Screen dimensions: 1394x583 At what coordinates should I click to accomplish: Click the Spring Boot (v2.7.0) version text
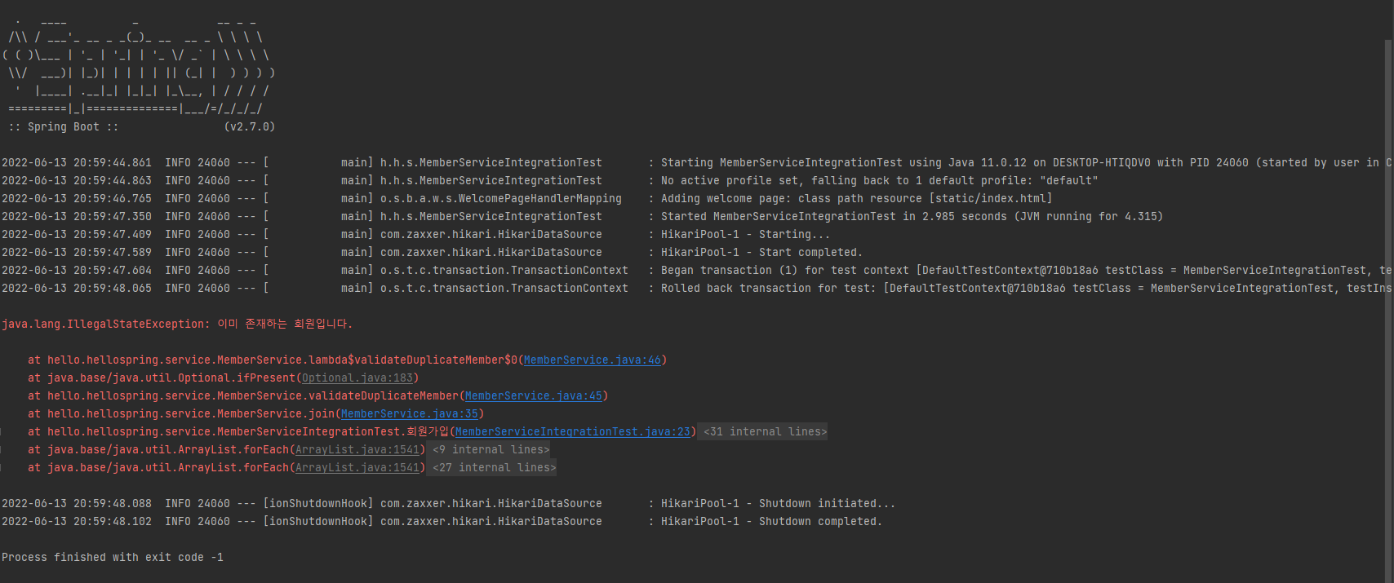pos(249,126)
